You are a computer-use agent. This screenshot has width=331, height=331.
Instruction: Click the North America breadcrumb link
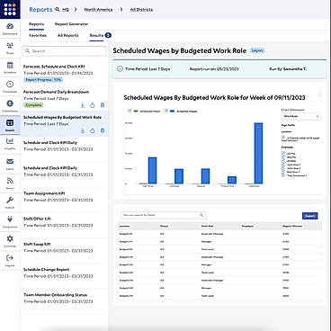(x=98, y=10)
